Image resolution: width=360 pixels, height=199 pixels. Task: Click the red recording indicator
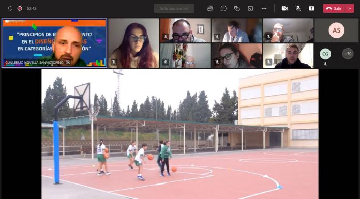20,8
